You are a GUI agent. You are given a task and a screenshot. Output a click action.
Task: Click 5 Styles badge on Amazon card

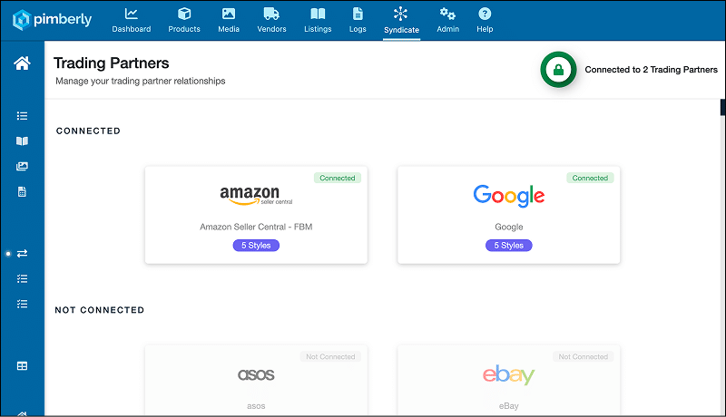256,246
